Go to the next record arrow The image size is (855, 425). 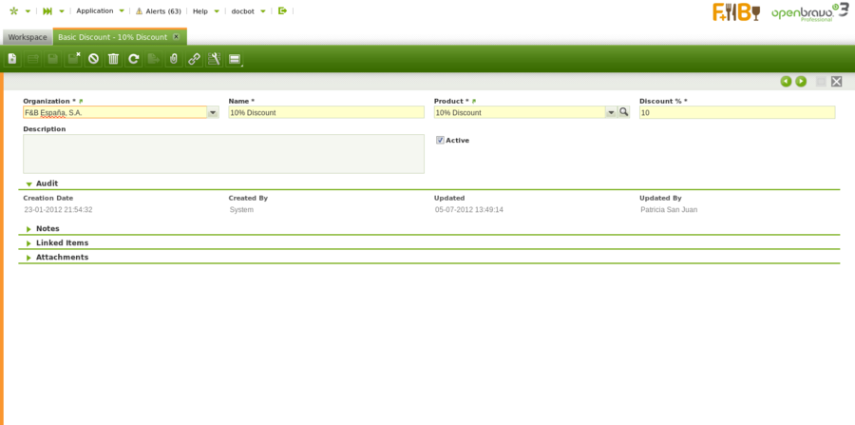(801, 82)
